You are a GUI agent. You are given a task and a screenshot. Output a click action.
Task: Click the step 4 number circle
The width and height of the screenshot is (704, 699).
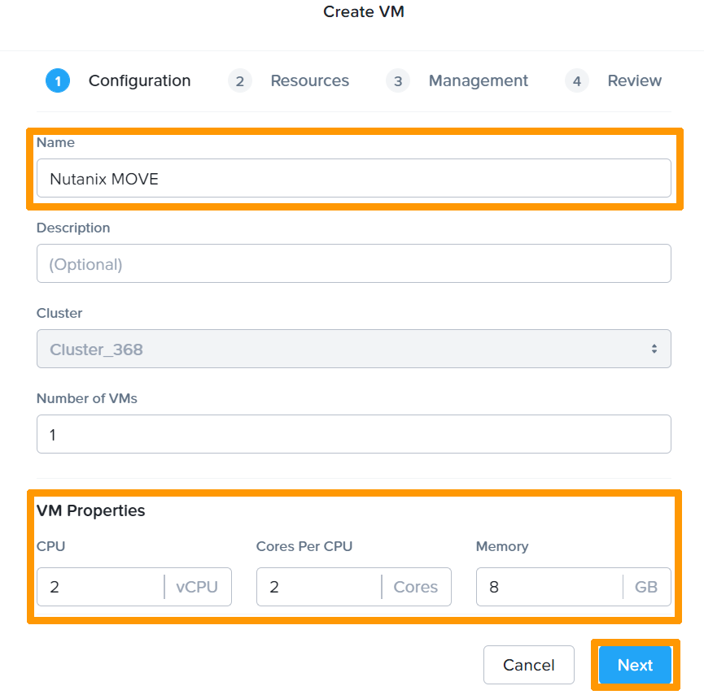(x=576, y=81)
